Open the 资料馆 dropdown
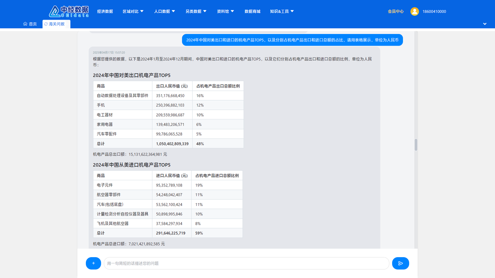This screenshot has width=495, height=278. 225,12
